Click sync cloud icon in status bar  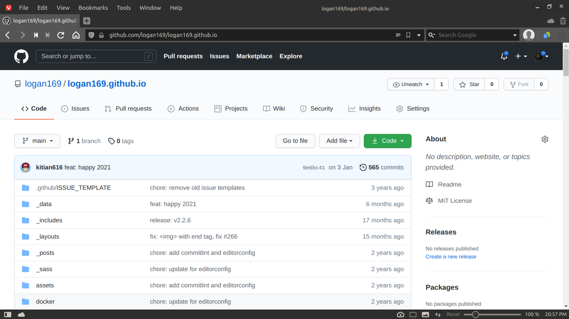[21, 315]
